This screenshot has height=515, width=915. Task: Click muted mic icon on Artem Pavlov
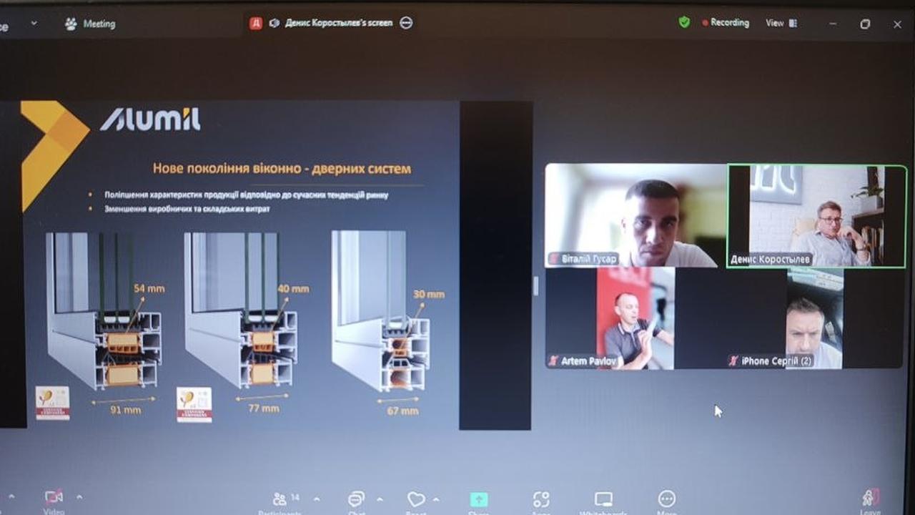tap(553, 361)
